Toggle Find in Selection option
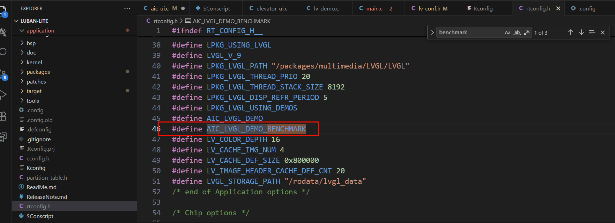Screen dimensions: 615x223 (592, 33)
